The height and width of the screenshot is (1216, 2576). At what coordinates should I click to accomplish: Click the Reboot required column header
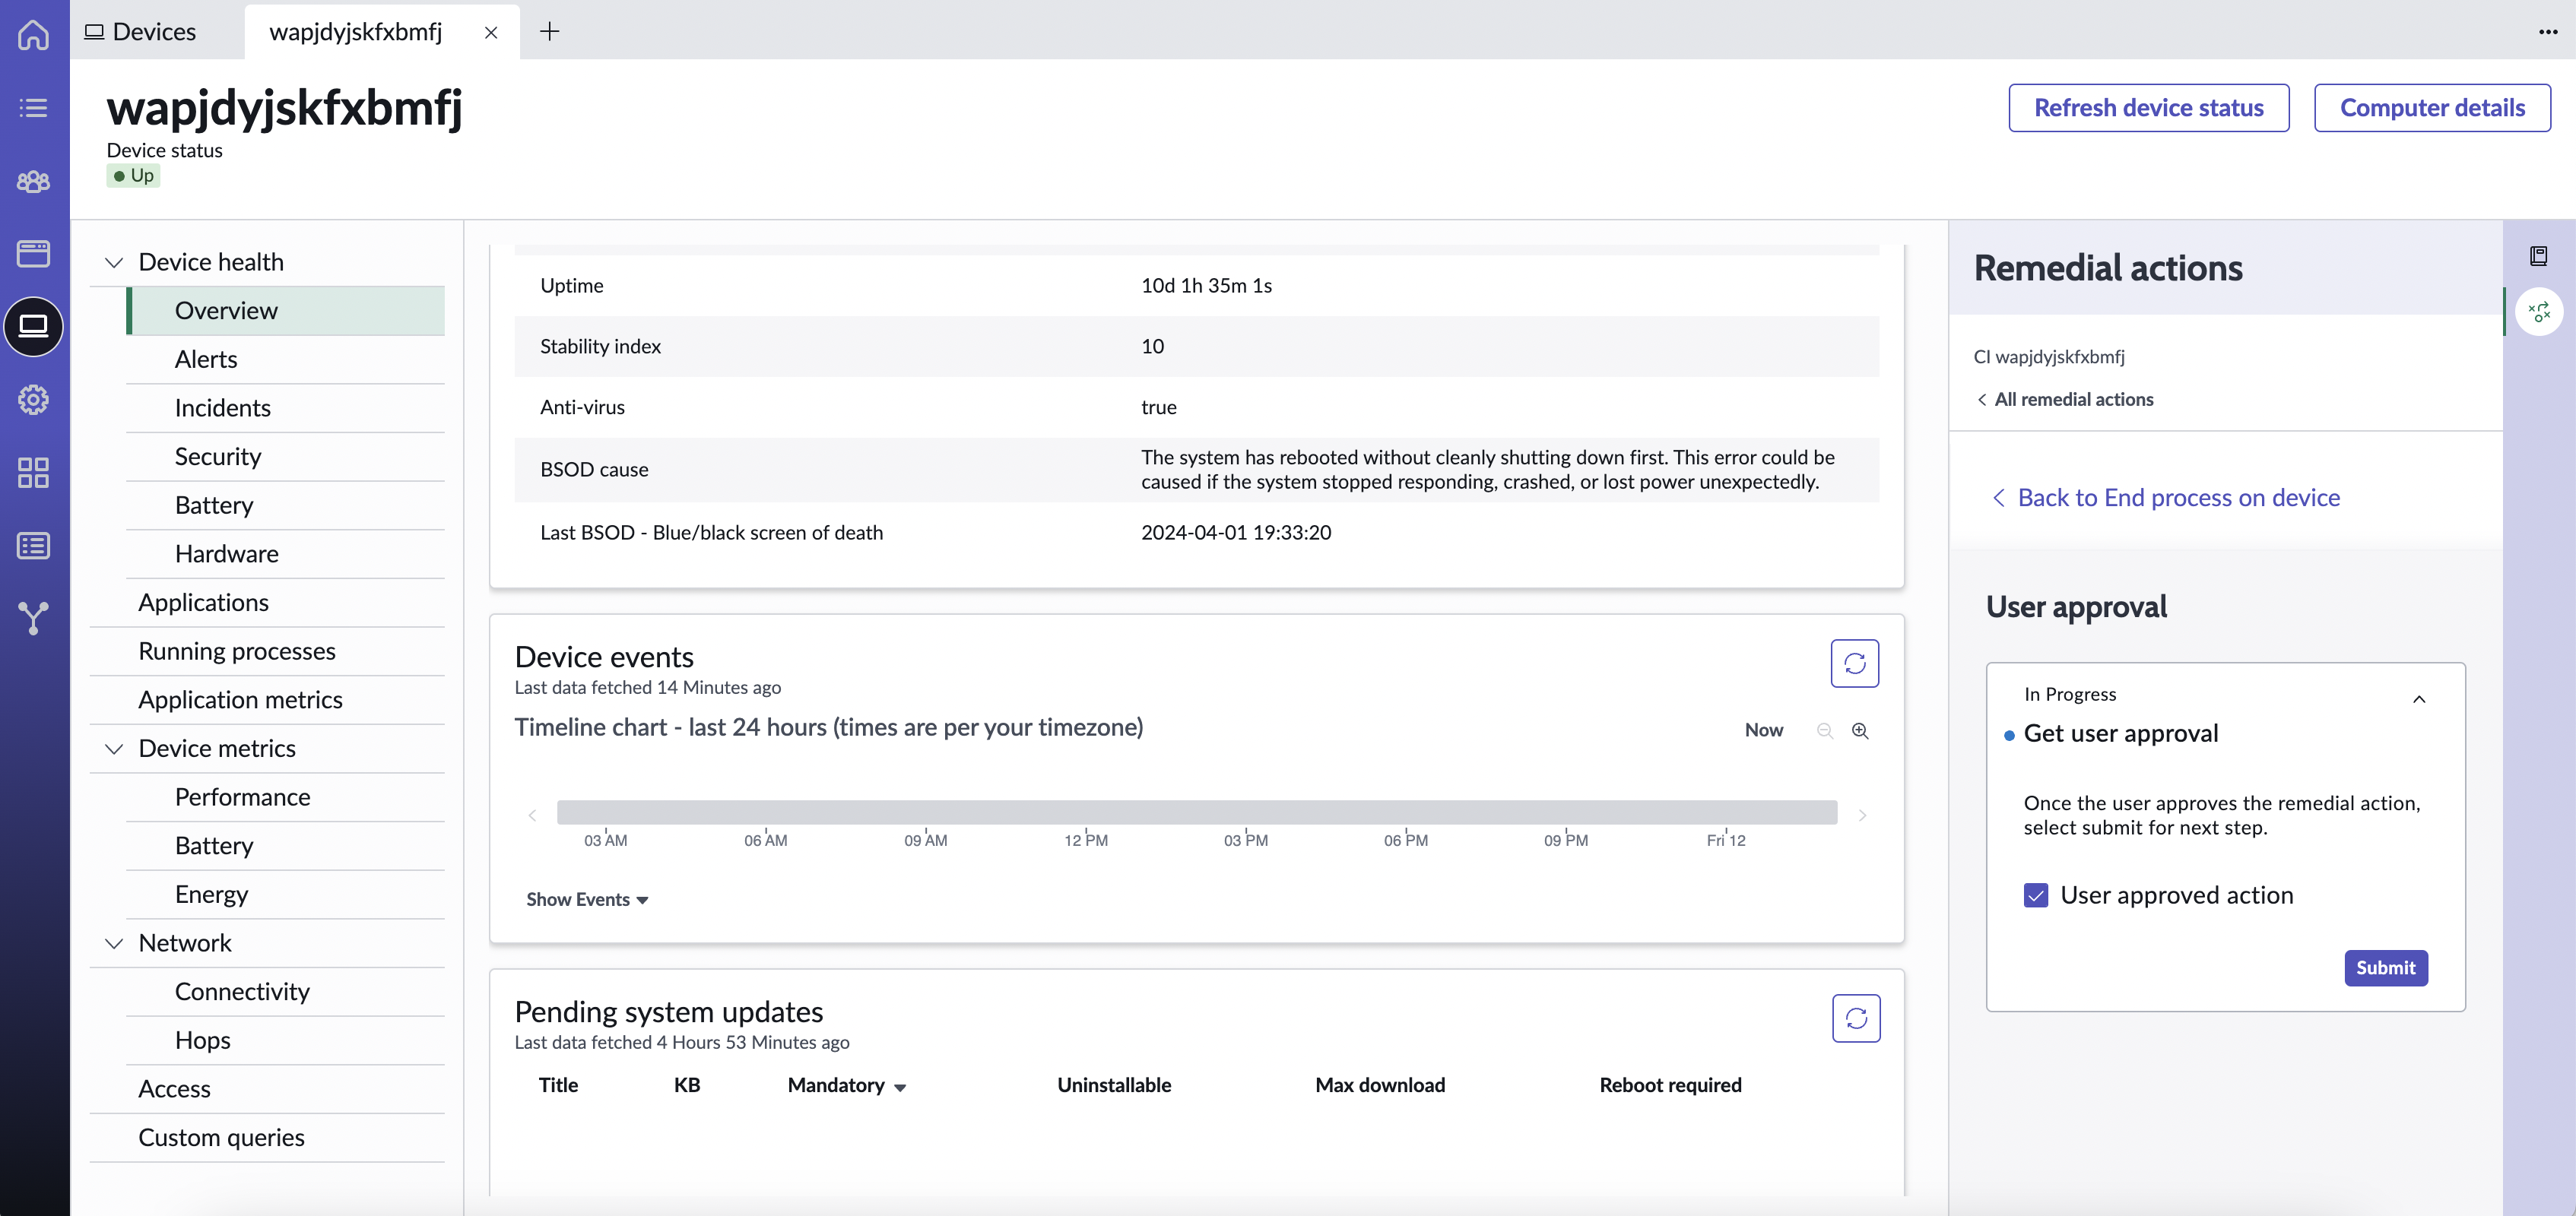1670,1085
